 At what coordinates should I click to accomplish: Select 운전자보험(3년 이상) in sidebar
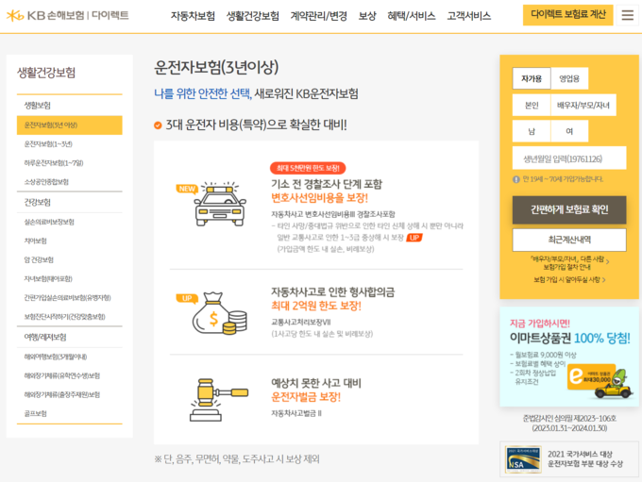tap(70, 125)
